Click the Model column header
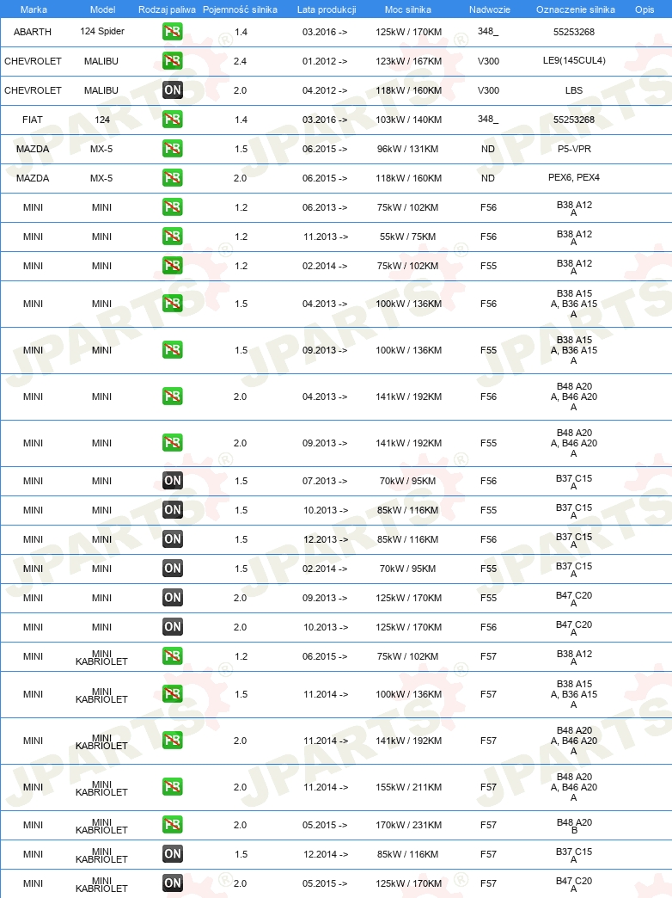The width and height of the screenshot is (672, 898). coord(102,9)
